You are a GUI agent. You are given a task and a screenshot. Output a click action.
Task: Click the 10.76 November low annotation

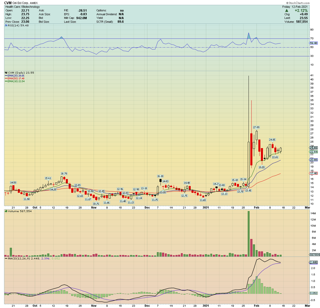96,204
